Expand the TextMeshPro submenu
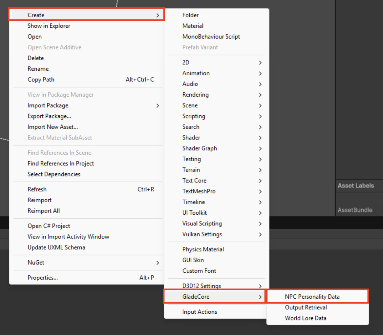Image resolution: width=383 pixels, height=335 pixels. (199, 191)
